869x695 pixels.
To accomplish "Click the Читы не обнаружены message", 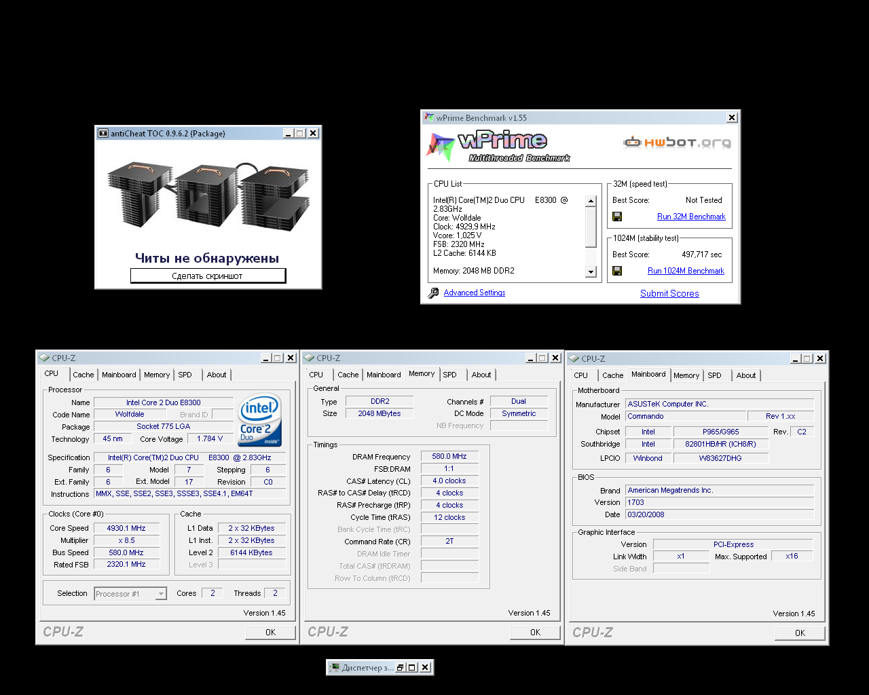I will (207, 258).
